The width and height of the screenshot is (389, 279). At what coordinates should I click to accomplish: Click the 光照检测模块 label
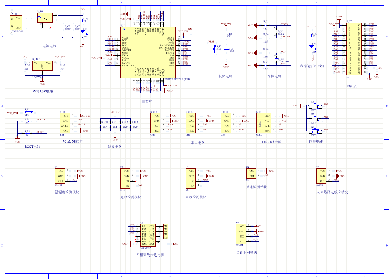click(x=131, y=197)
